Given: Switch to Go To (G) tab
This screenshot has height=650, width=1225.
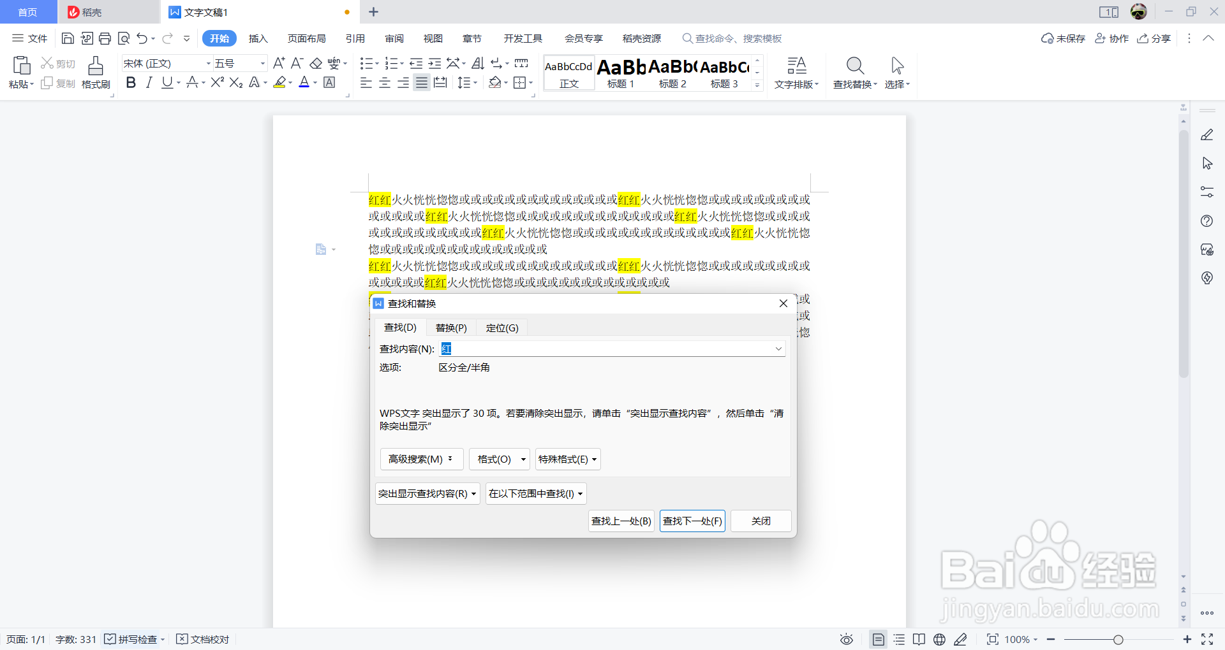Looking at the screenshot, I should (502, 328).
